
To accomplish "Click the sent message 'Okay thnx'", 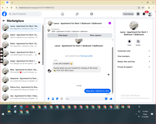I will point(97,91).
